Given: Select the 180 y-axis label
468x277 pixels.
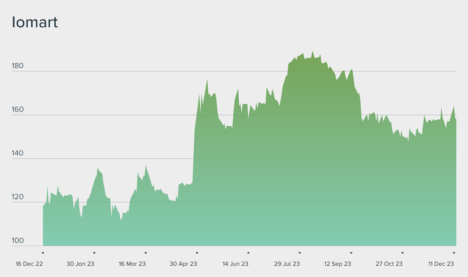Looking at the screenshot, I should coord(18,66).
